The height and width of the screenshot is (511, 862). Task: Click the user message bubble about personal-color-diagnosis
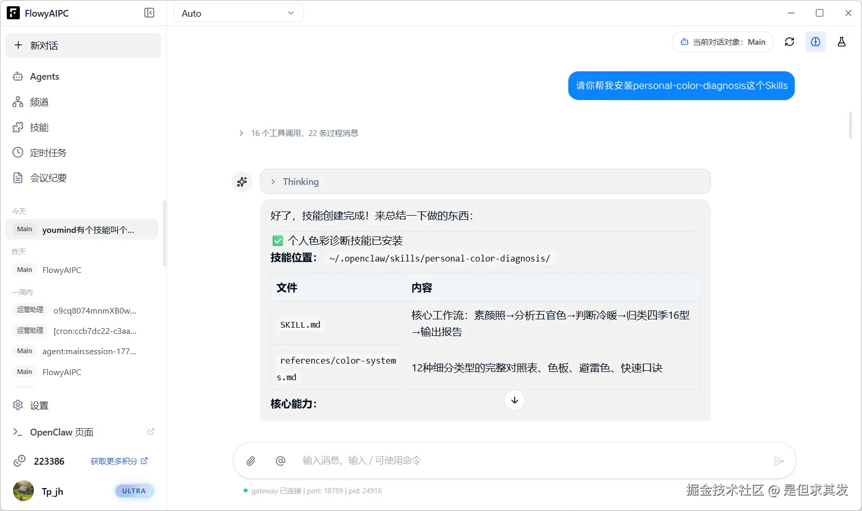pos(681,85)
